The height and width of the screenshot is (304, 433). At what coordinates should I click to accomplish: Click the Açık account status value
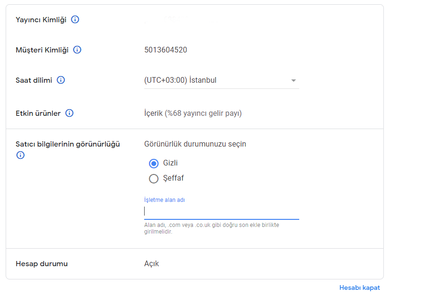151,264
